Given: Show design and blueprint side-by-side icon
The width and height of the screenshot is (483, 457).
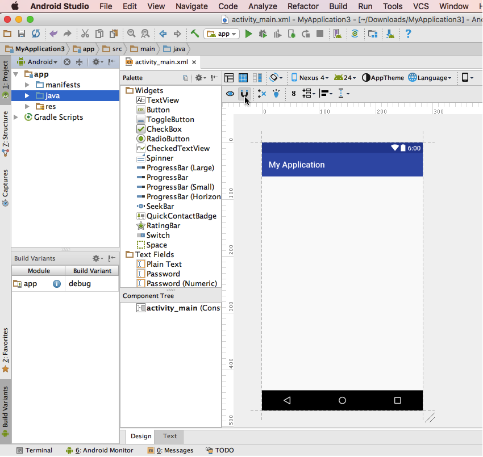Looking at the screenshot, I should pos(257,78).
